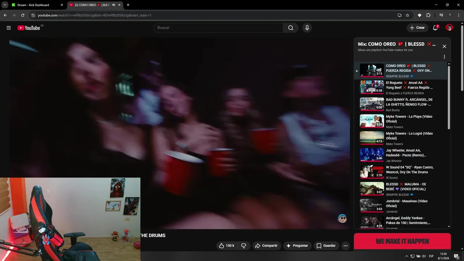Reload the YouTube page

[22, 15]
